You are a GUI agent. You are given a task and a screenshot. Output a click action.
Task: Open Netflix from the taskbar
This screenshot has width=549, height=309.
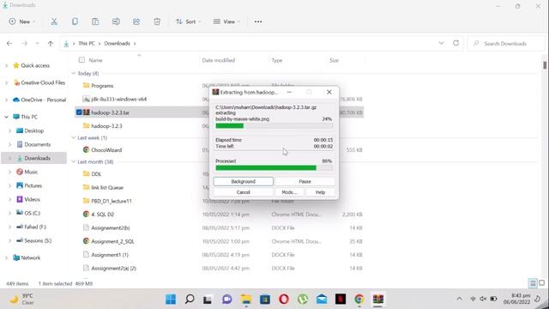point(341,300)
